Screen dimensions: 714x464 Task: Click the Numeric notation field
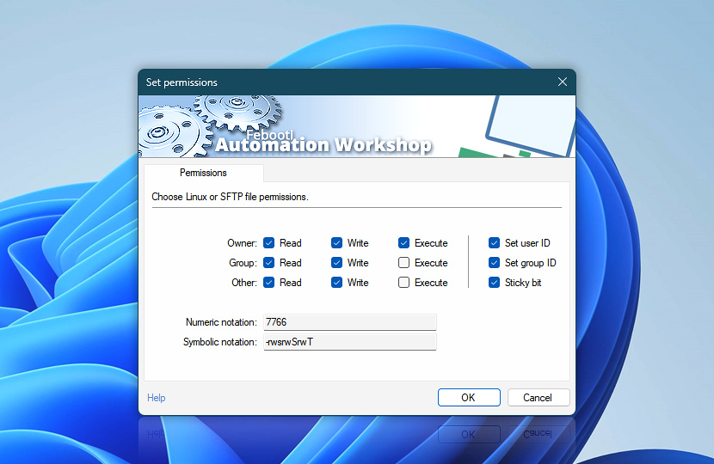pos(350,322)
